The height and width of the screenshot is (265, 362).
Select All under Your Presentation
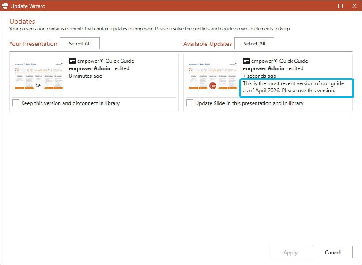click(80, 43)
